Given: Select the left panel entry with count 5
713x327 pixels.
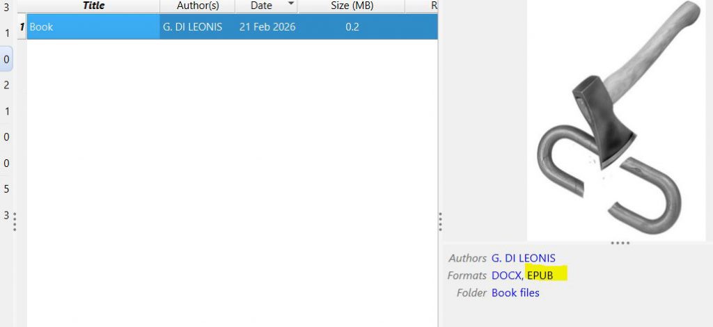Looking at the screenshot, I should point(6,189).
